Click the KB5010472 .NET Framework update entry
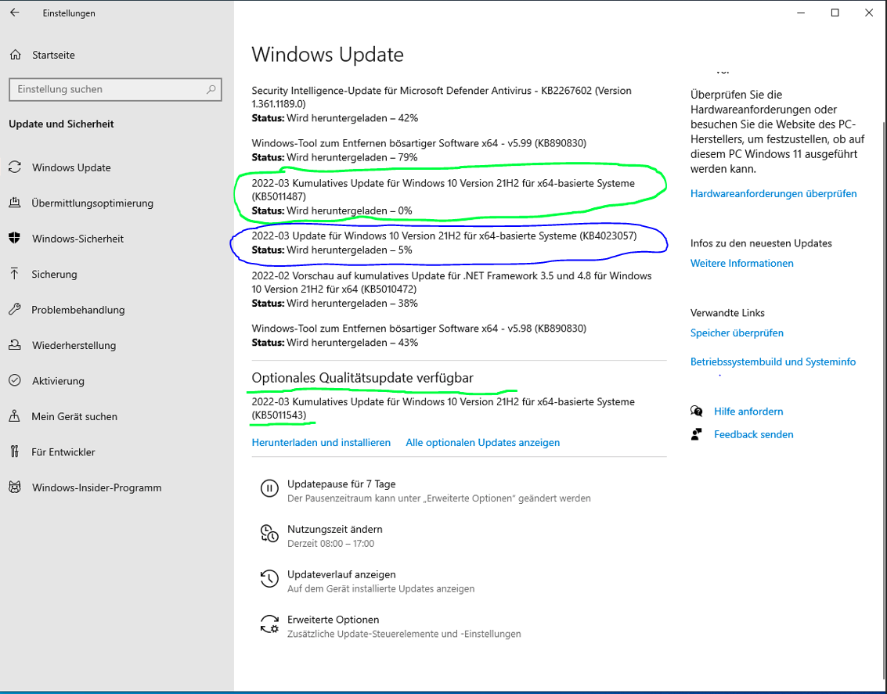887x694 pixels. pos(452,289)
